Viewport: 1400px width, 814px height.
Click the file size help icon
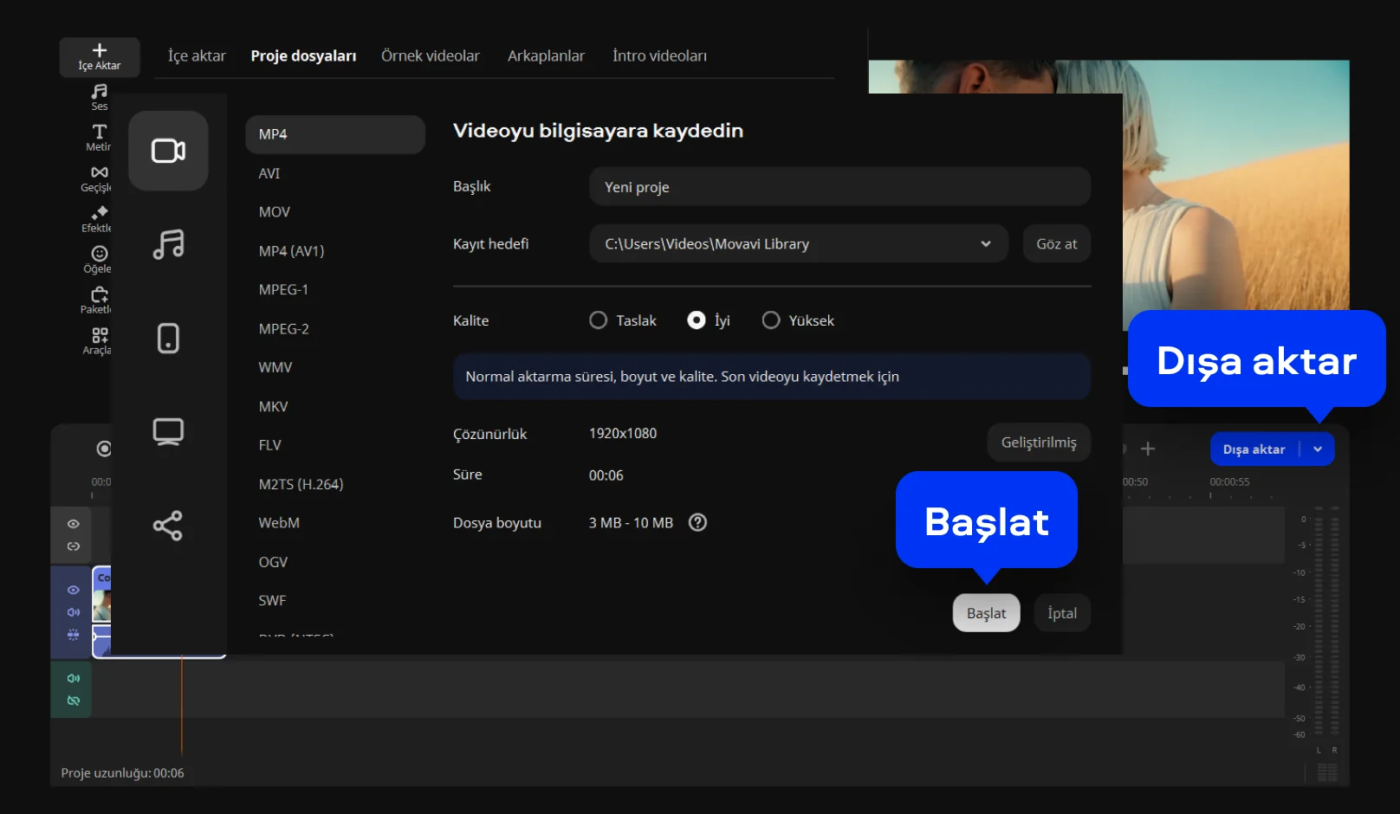coord(697,522)
